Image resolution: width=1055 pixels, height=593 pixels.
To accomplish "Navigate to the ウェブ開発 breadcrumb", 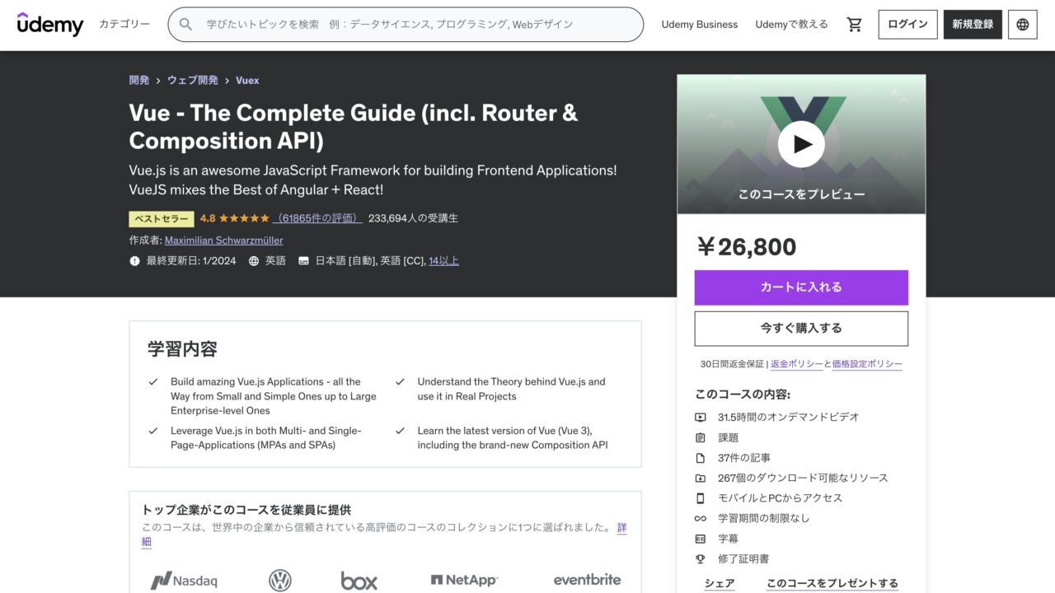I will coord(192,80).
